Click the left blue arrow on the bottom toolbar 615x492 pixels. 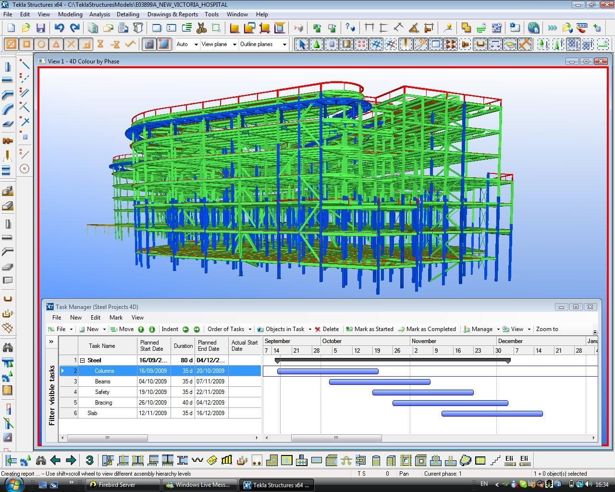click(x=55, y=460)
